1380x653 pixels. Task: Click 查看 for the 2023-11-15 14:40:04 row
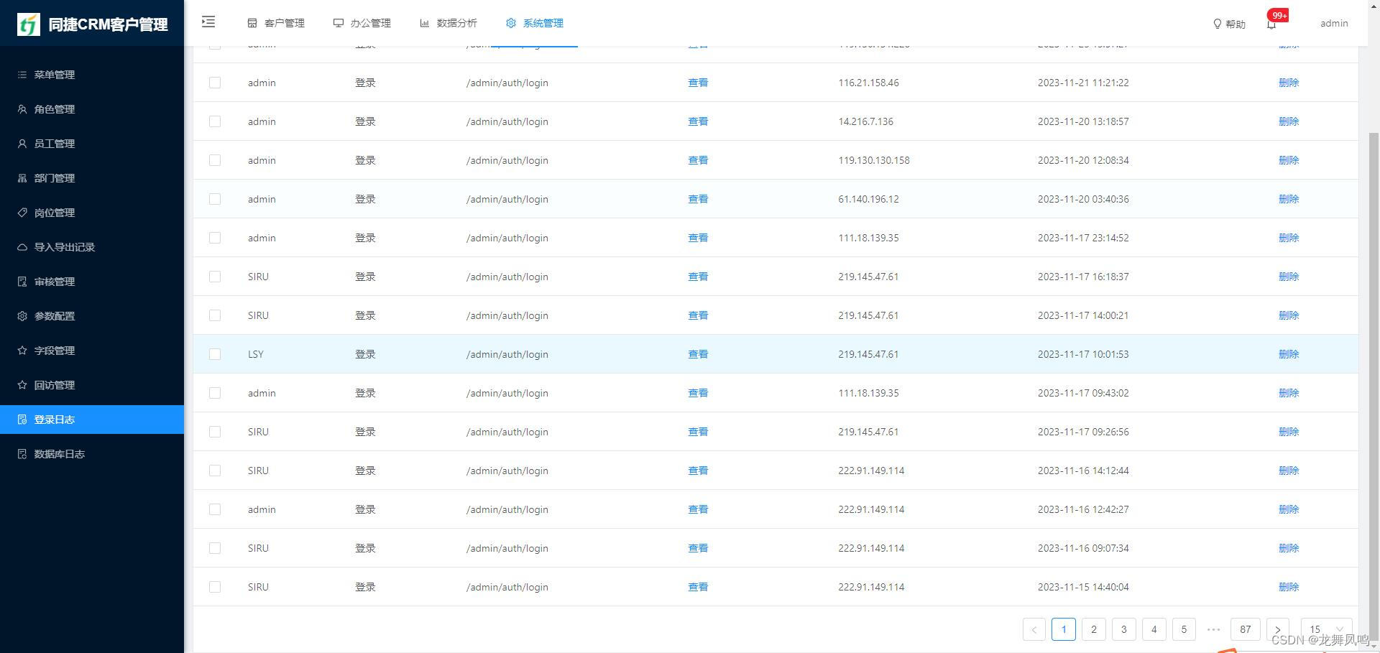(x=698, y=587)
